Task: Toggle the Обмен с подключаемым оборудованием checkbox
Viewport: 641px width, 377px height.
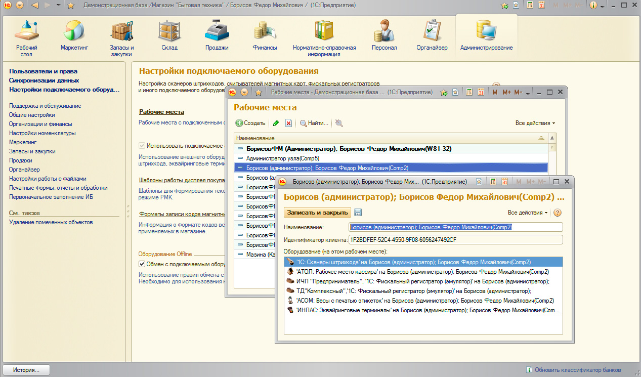Action: pos(142,264)
